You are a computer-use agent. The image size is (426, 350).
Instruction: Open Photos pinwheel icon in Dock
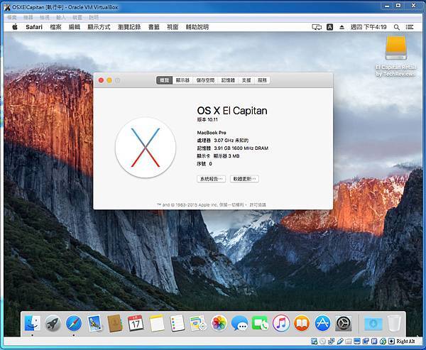tap(219, 323)
